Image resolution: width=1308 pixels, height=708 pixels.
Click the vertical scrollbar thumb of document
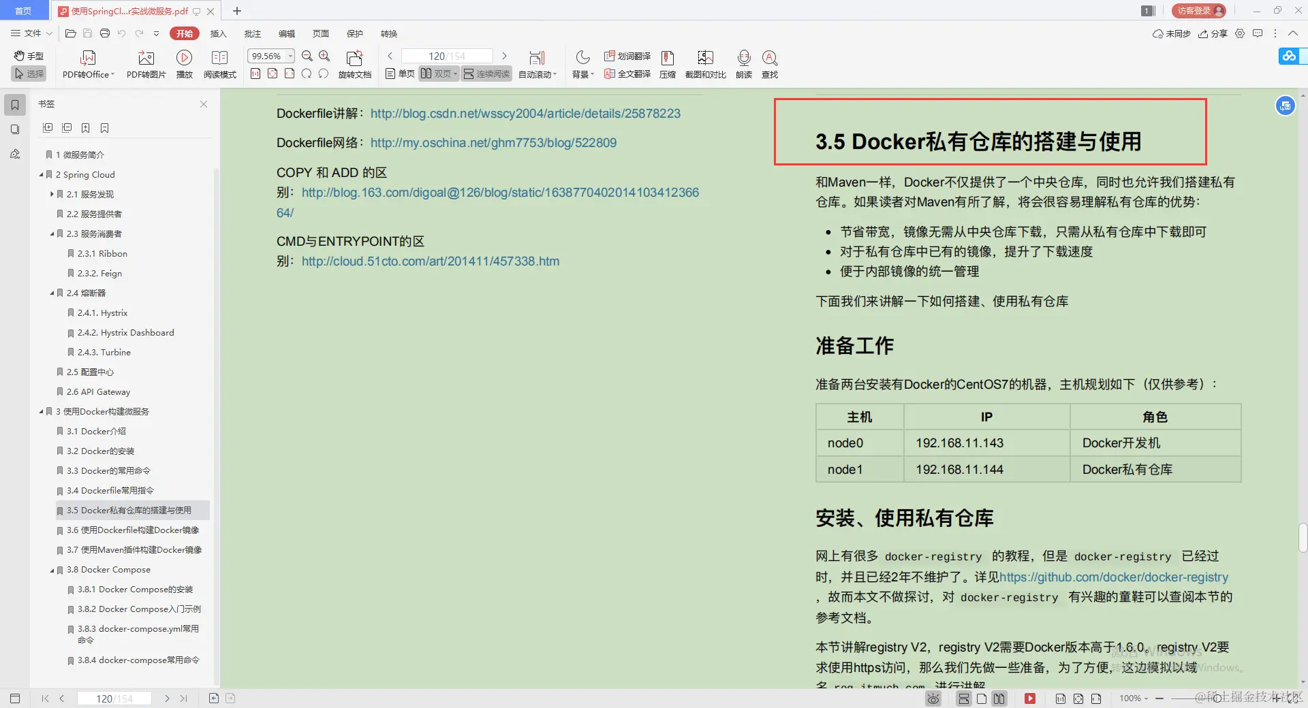pos(1303,538)
